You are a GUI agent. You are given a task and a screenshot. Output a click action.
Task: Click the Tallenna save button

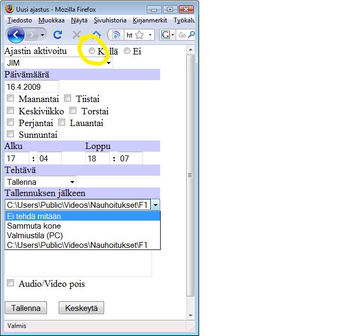click(x=26, y=308)
